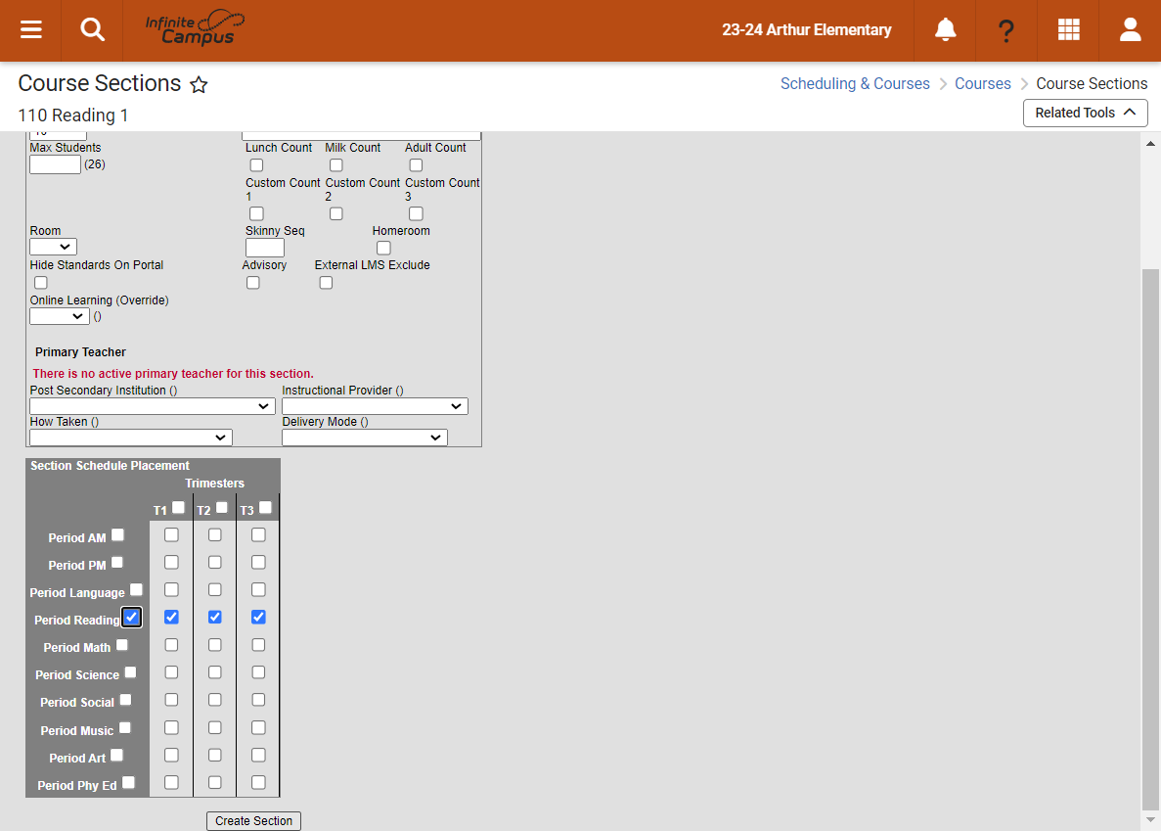Screen dimensions: 1161x831
Task: Open the app switcher grid icon
Action: (x=1068, y=30)
